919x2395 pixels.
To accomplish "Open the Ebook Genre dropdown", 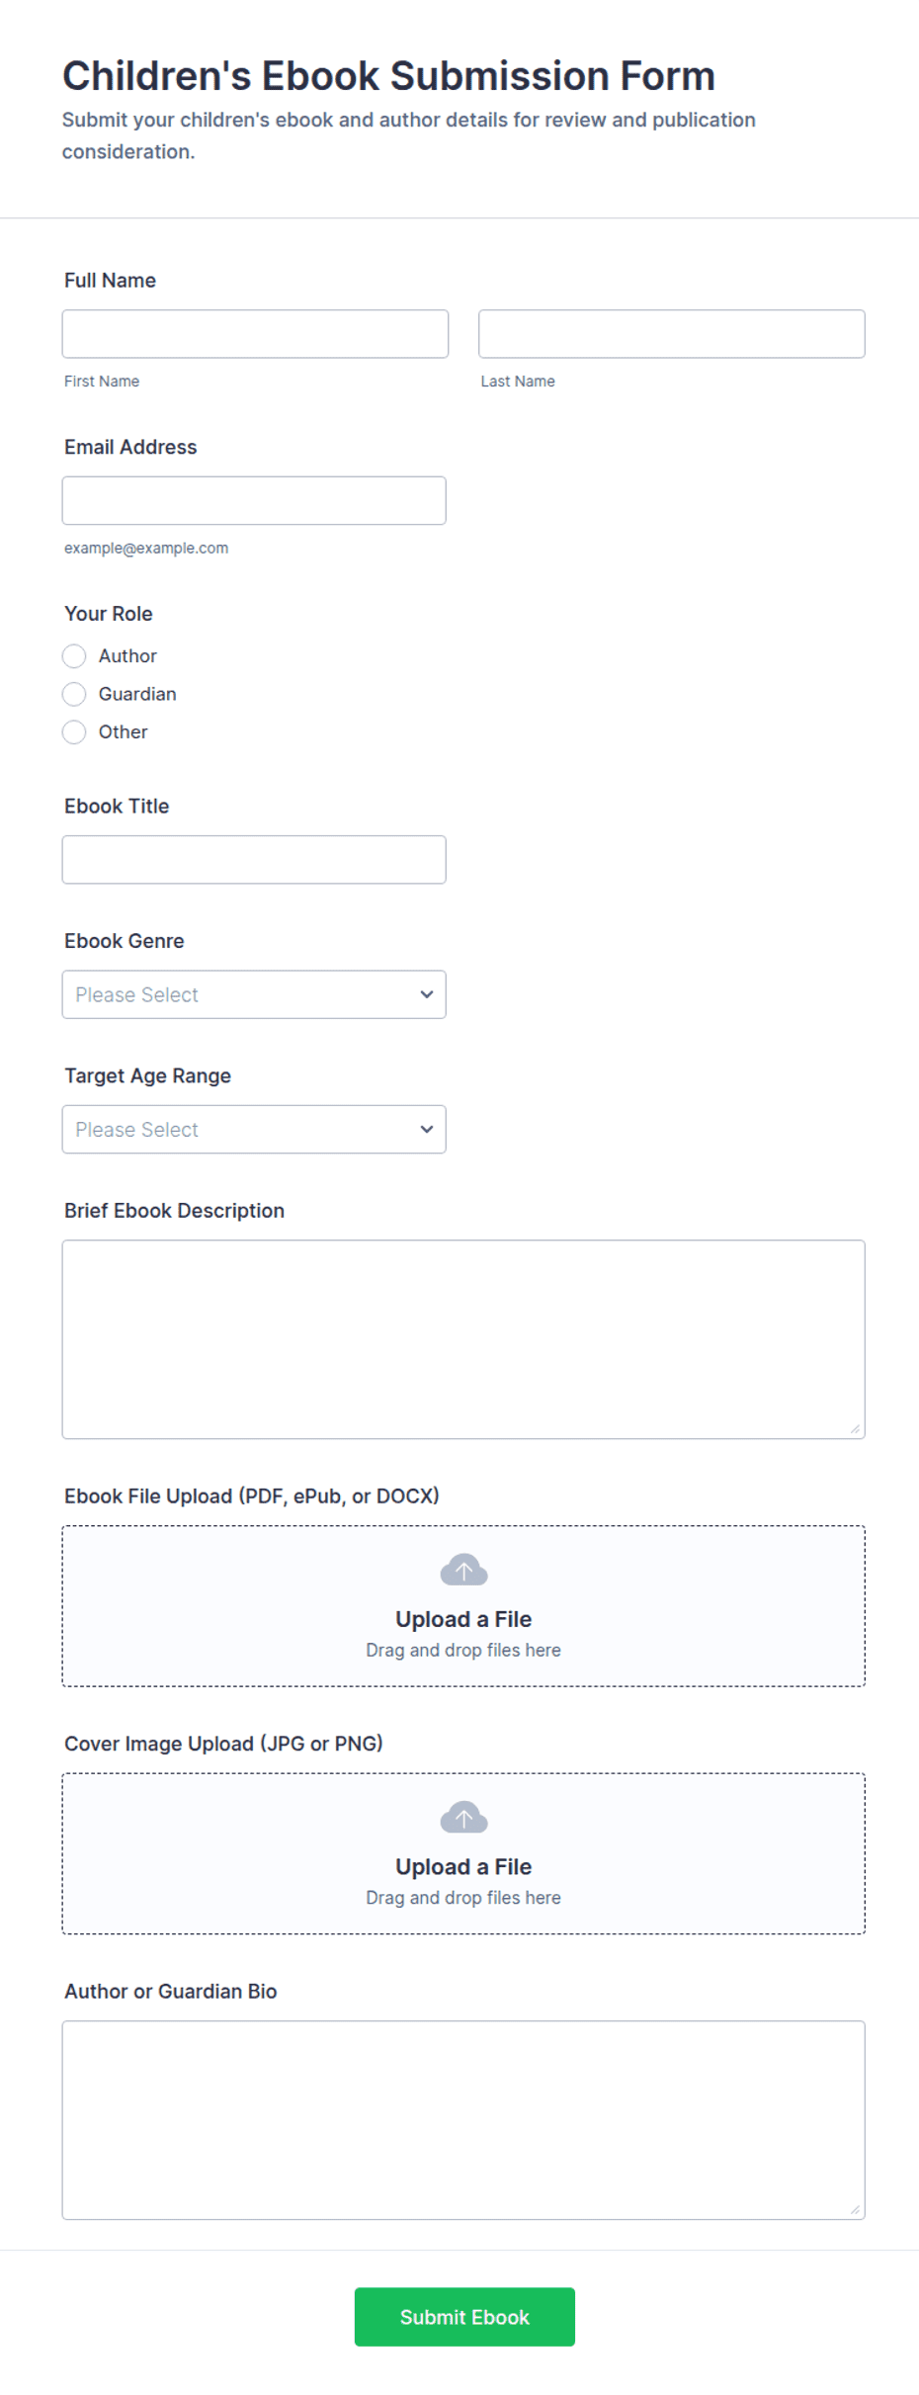I will [x=254, y=994].
